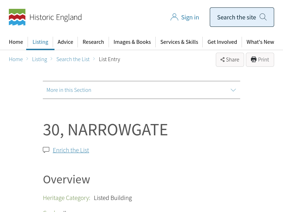This screenshot has width=283, height=212.
Task: Select Get Involved in navigation
Action: [222, 42]
